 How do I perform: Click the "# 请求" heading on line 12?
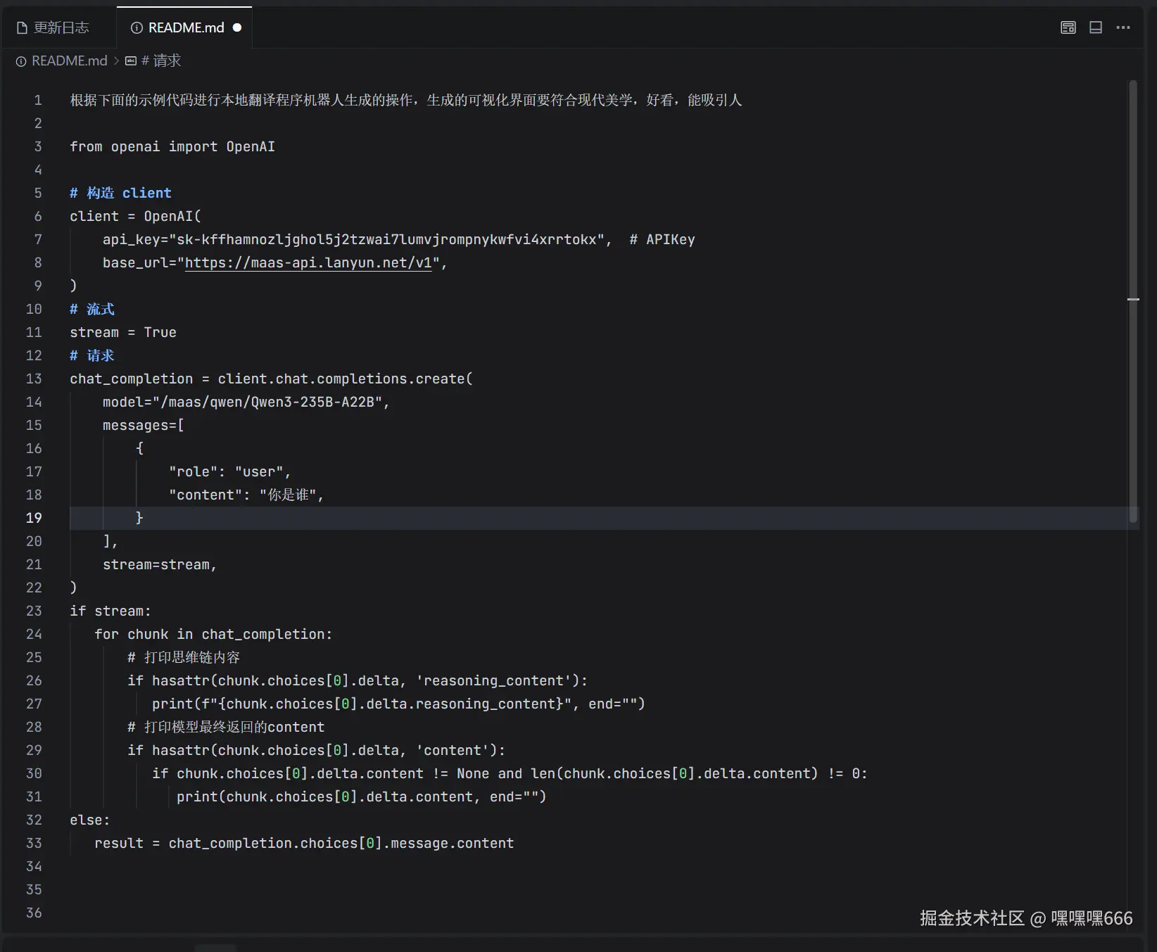pyautogui.click(x=92, y=355)
